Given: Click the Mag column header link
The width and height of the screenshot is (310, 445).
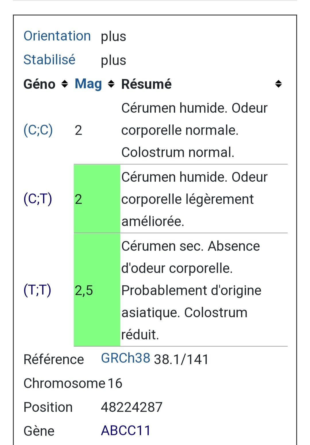Looking at the screenshot, I should tap(88, 84).
